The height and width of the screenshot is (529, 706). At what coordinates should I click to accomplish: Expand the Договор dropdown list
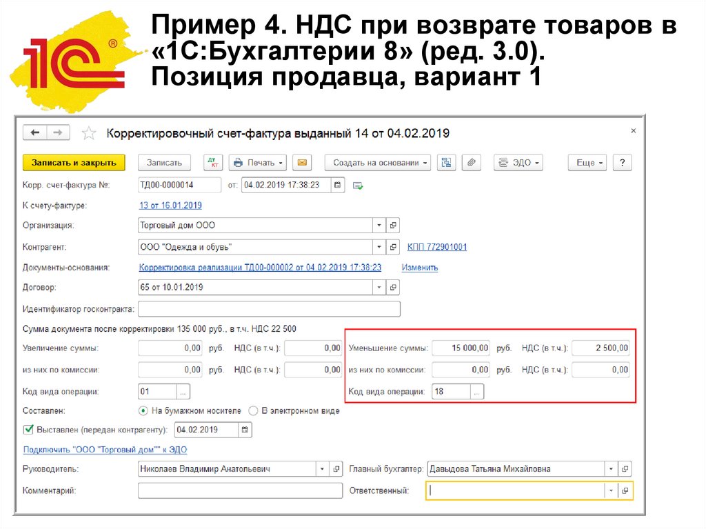point(379,288)
